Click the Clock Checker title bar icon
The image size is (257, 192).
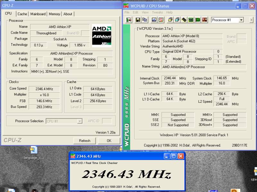click(73, 156)
